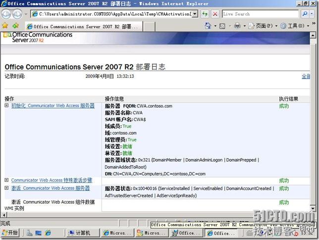Click the SAM 帐户名 CWA$ value
The height and width of the screenshot is (240, 319).
pos(140,120)
